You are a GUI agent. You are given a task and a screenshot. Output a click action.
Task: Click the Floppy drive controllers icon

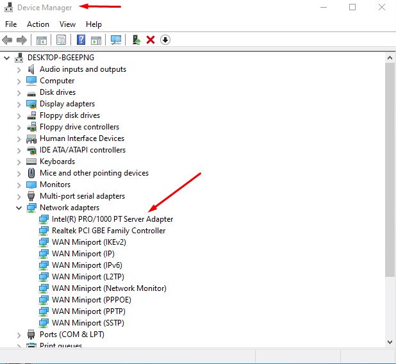coord(31,127)
